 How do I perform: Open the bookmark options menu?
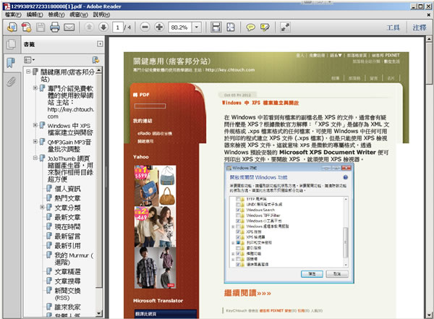coord(29,60)
